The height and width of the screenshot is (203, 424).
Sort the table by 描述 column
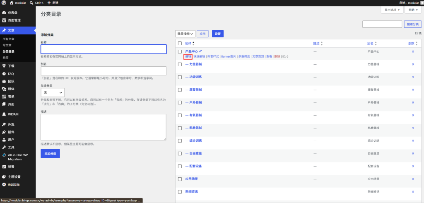click(318, 43)
